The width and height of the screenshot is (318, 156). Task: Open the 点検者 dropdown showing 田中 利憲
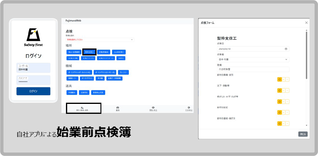253,60
